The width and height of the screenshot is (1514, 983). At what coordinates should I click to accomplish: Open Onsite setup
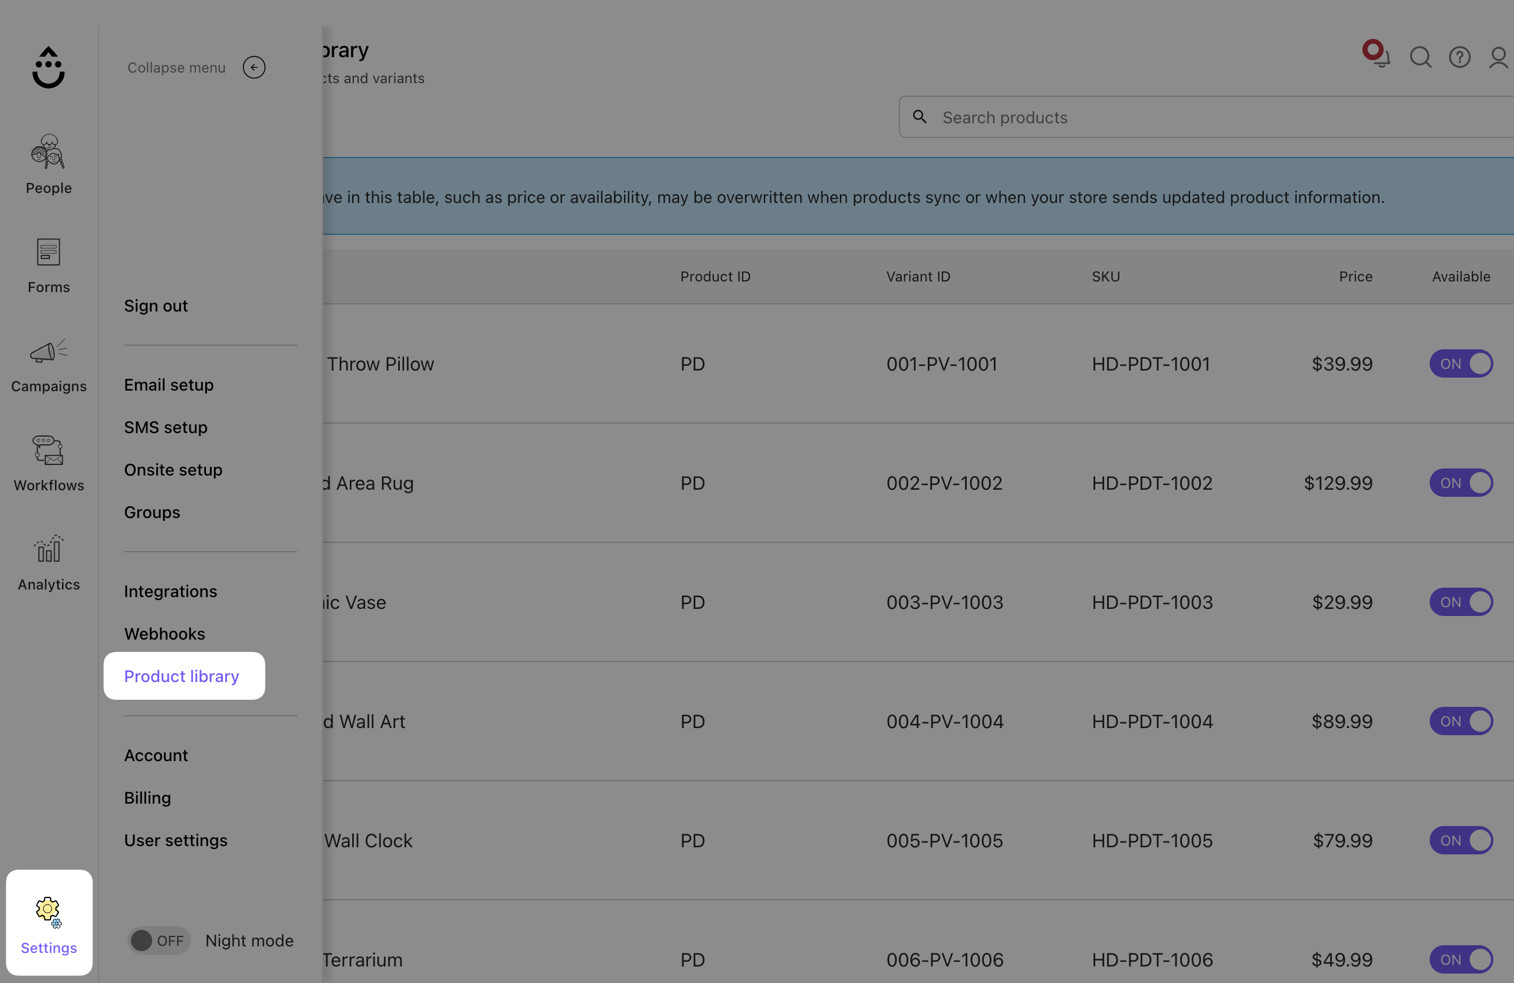click(x=173, y=470)
